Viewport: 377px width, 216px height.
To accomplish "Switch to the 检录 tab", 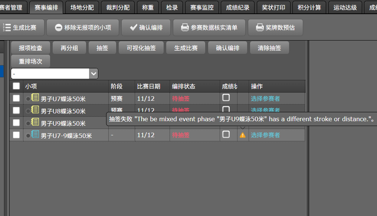I will point(172,7).
